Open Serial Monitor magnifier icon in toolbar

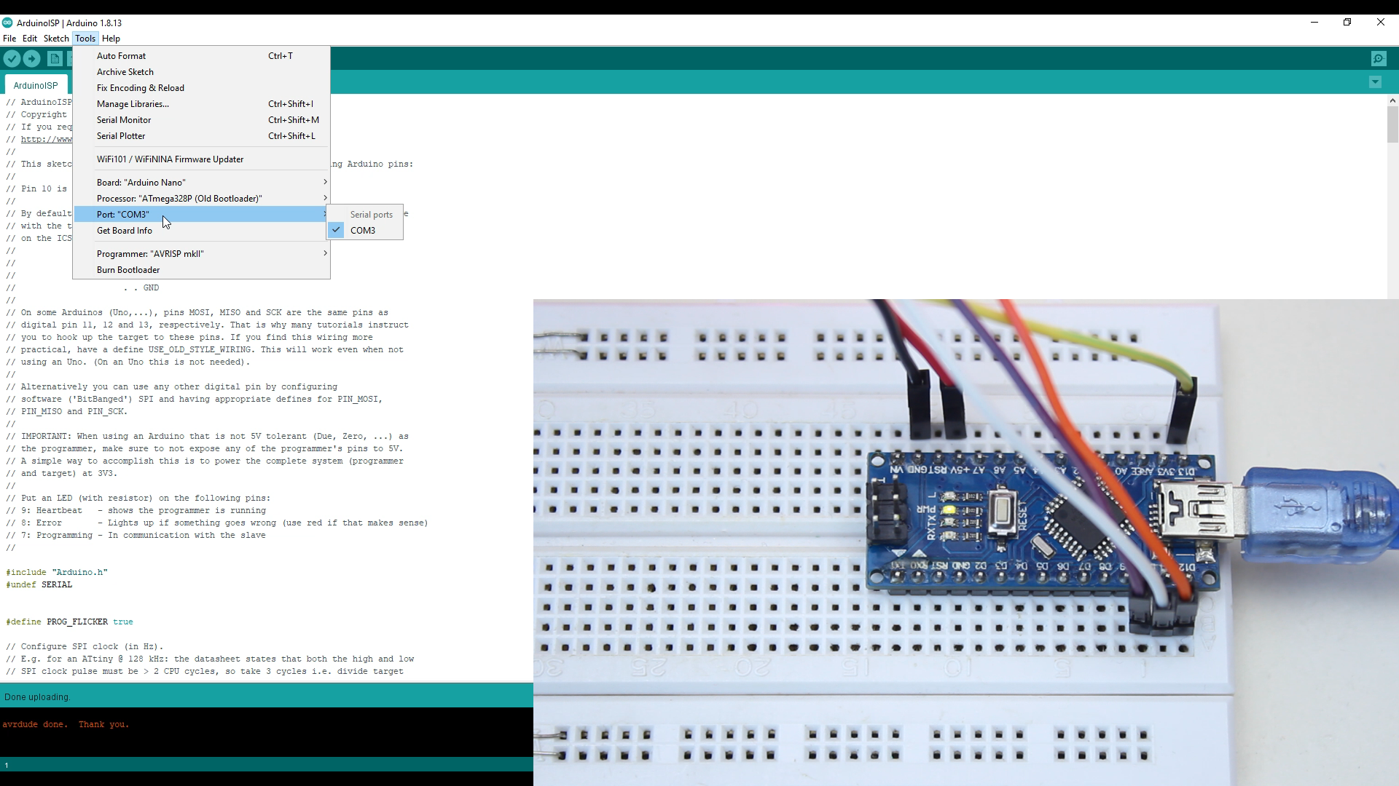tap(1378, 59)
